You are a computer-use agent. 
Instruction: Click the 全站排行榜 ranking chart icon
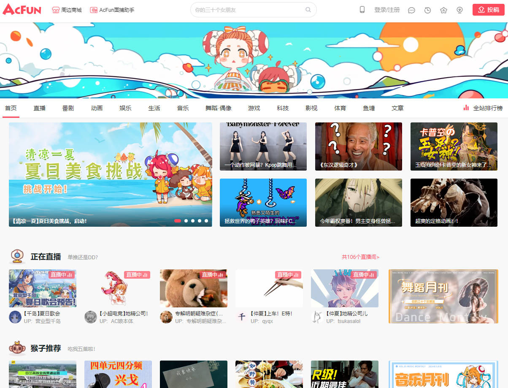[466, 108]
